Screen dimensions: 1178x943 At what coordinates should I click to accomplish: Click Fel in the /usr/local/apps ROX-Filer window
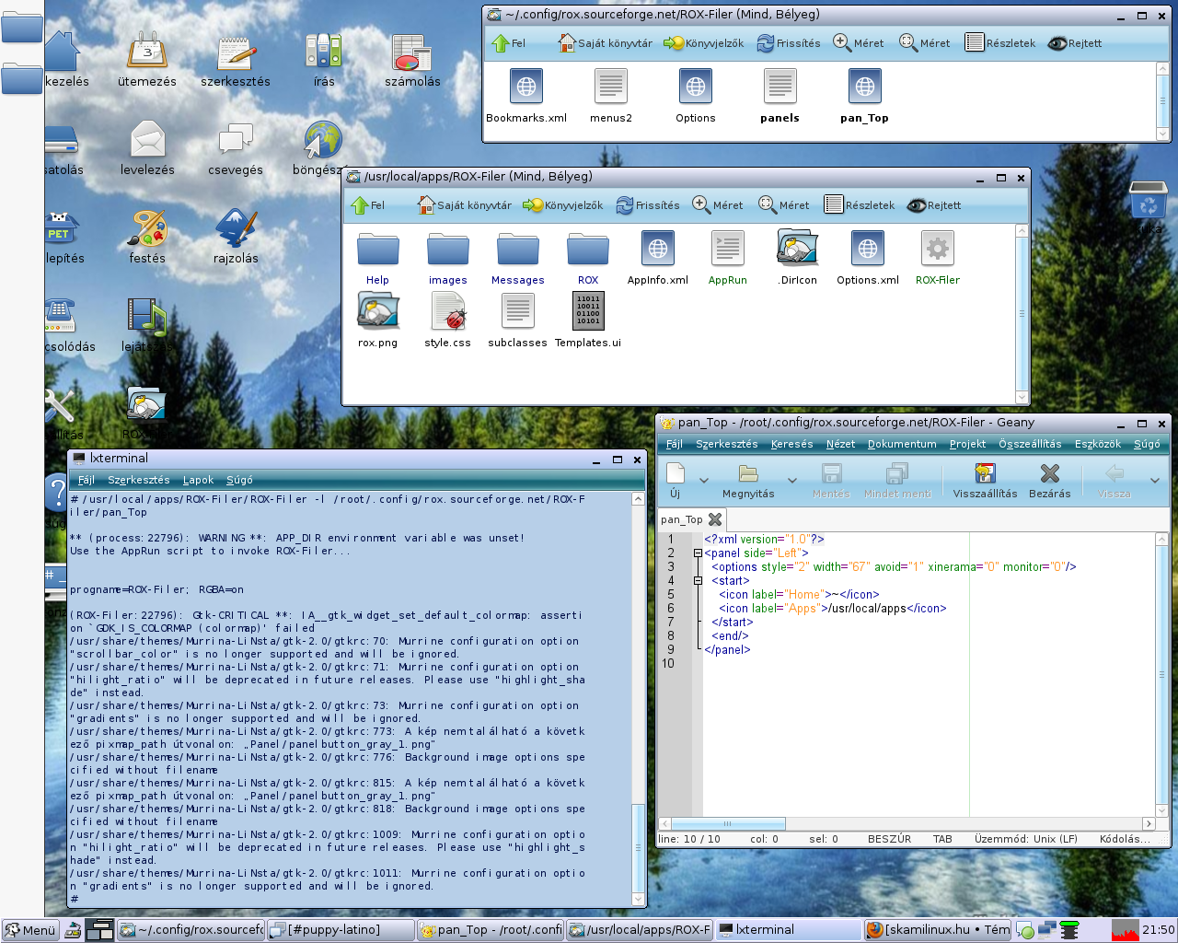click(368, 205)
